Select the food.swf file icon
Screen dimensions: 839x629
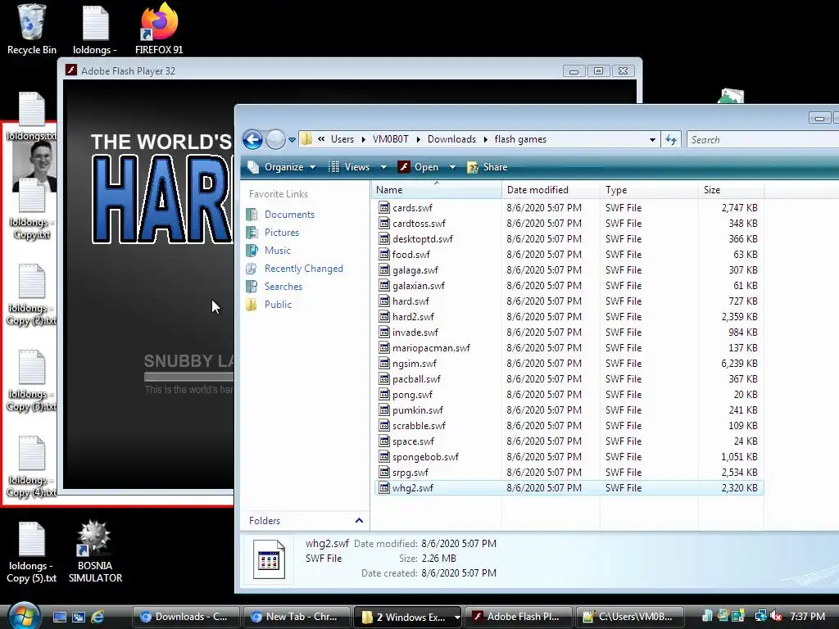pyautogui.click(x=383, y=254)
